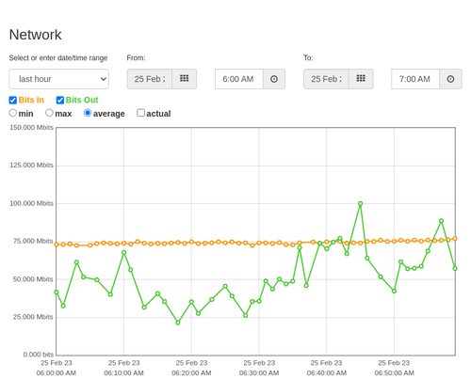The image size is (471, 379).
Task: Click the 'To:' label
Action: [x=308, y=58]
